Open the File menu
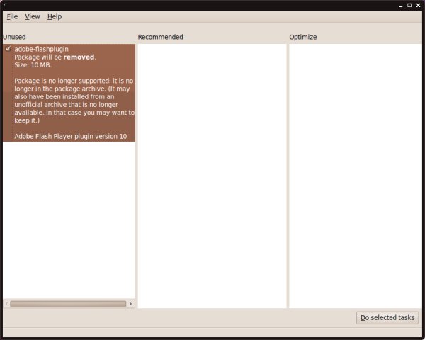This screenshot has width=425, height=340. coord(12,16)
